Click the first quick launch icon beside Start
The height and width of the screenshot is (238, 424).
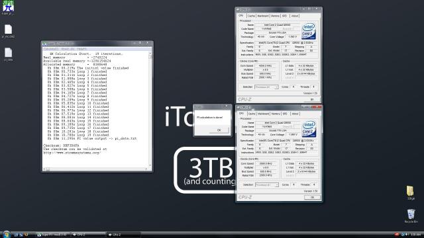16,235
